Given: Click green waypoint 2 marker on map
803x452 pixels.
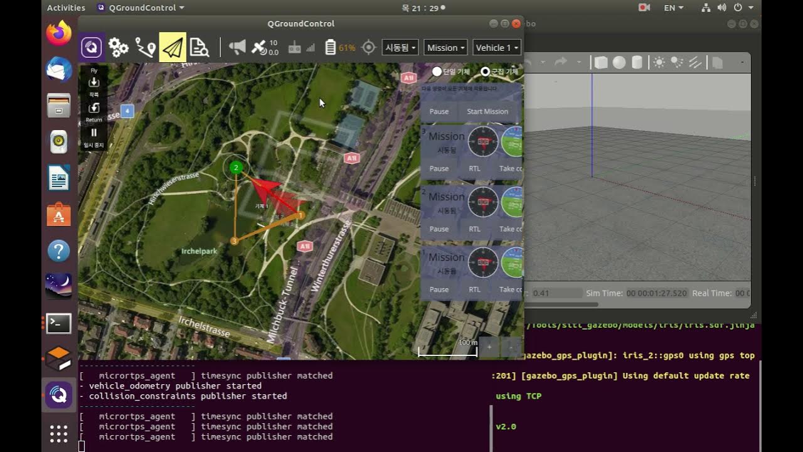Looking at the screenshot, I should pos(236,167).
